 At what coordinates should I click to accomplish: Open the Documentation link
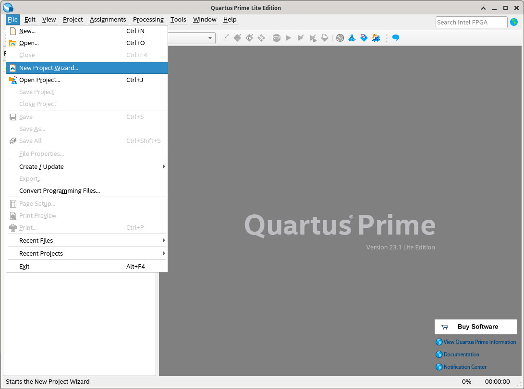(461, 354)
